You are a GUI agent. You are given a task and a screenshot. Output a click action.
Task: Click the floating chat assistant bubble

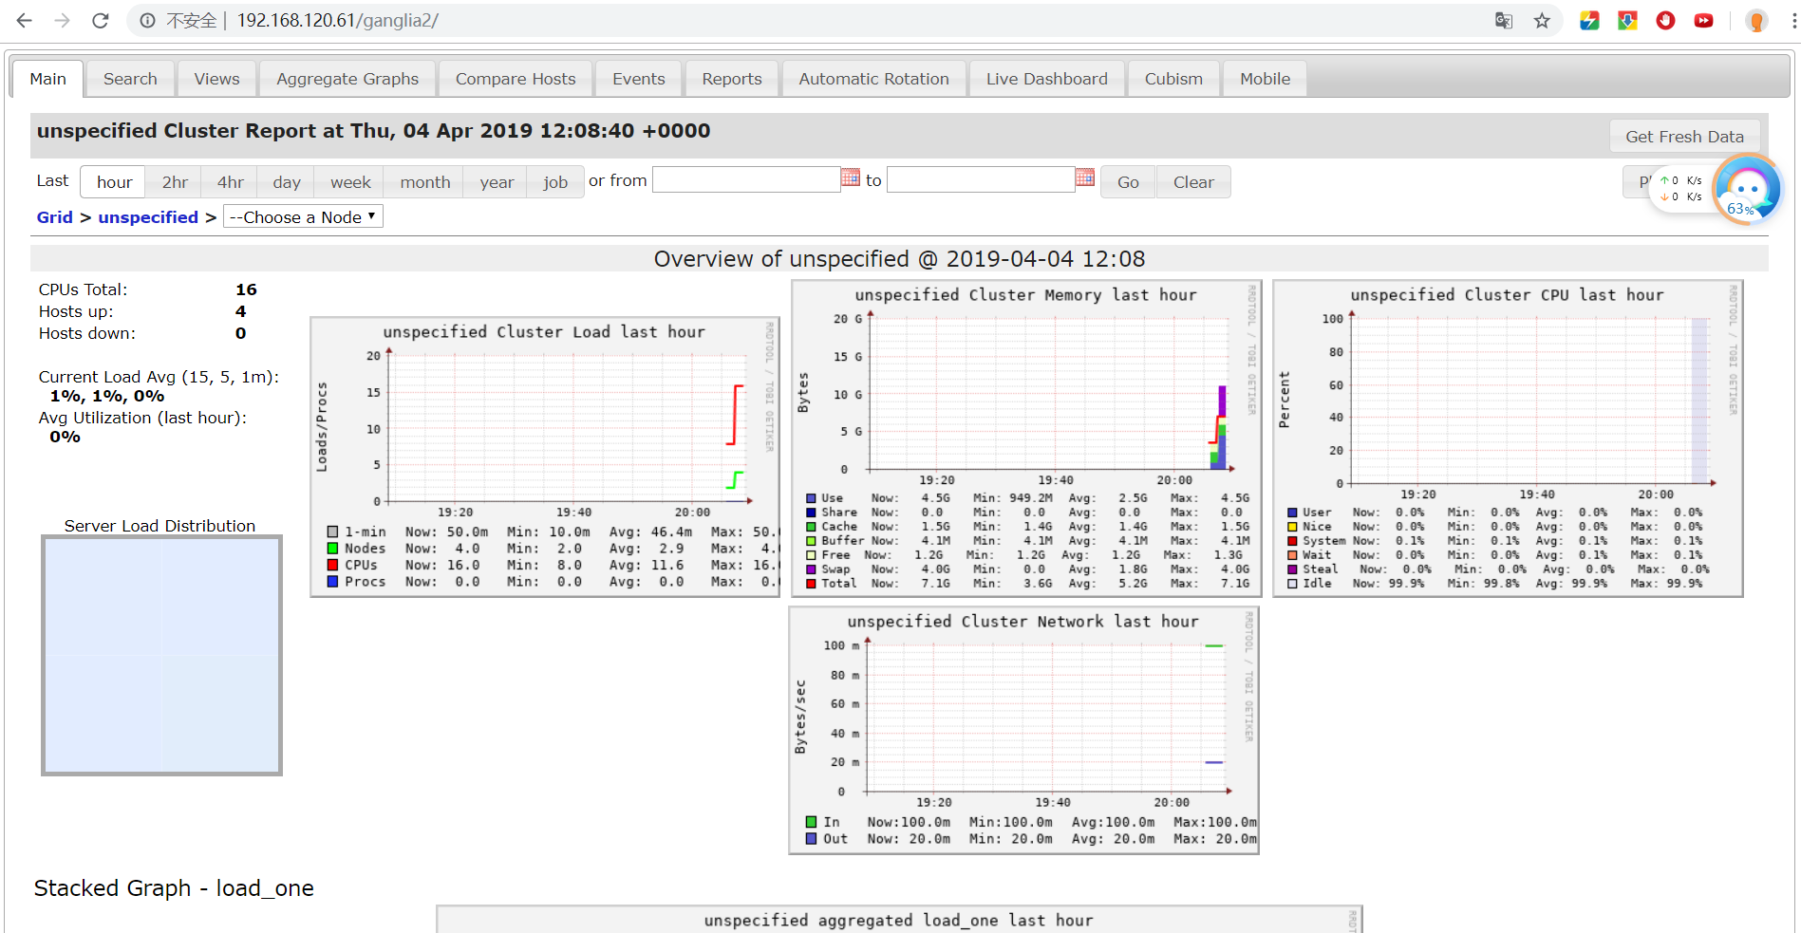1747,189
